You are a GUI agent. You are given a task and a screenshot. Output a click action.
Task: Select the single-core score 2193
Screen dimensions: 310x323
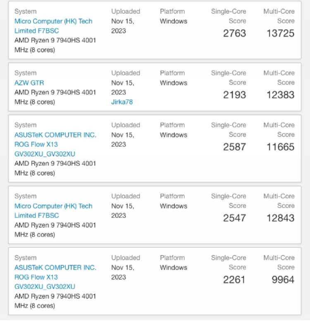tap(234, 95)
